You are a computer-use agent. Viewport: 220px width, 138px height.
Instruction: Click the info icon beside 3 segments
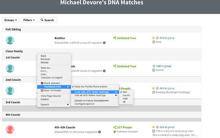[x=99, y=132]
